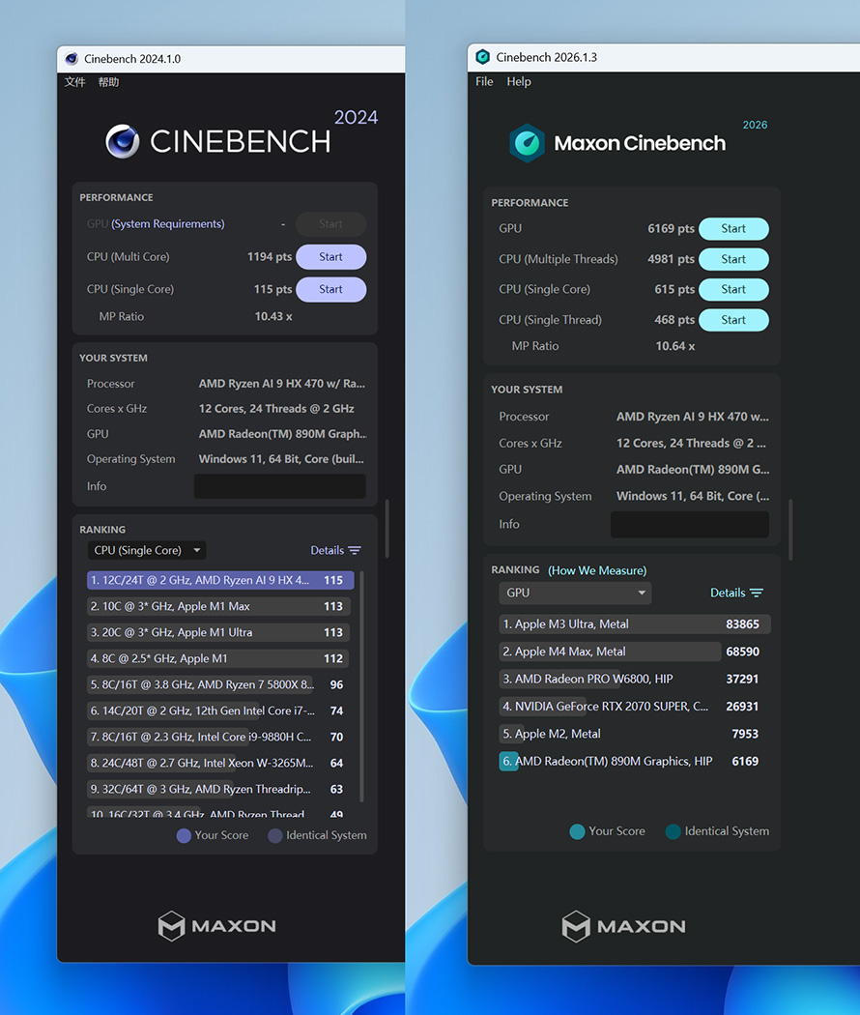Click the Maxon logo in Cinebench 2026 window
Screen dimensions: 860x1015
click(624, 926)
